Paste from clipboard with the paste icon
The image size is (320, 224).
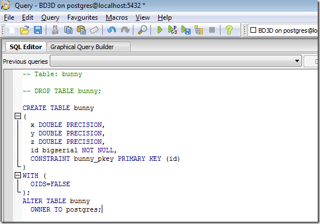click(x=81, y=30)
